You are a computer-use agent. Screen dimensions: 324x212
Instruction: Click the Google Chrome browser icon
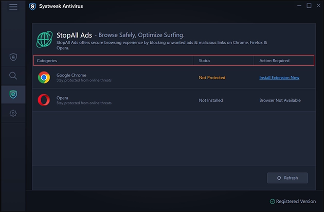tap(44, 78)
